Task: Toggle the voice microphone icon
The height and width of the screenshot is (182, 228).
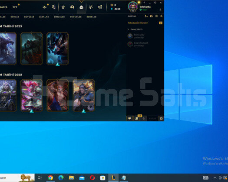Action: (144, 119)
